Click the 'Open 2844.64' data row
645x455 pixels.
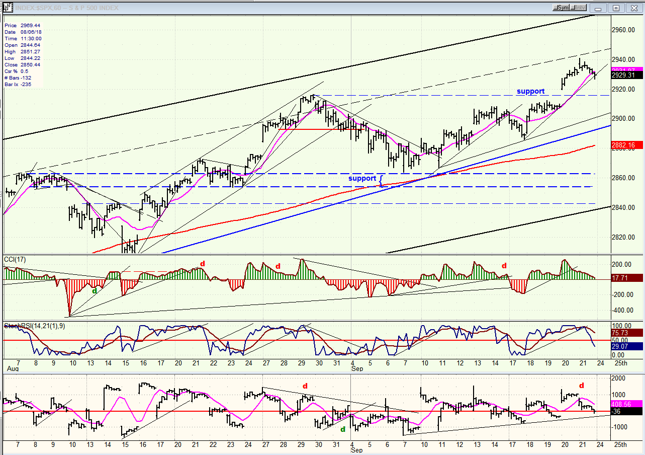coord(22,45)
